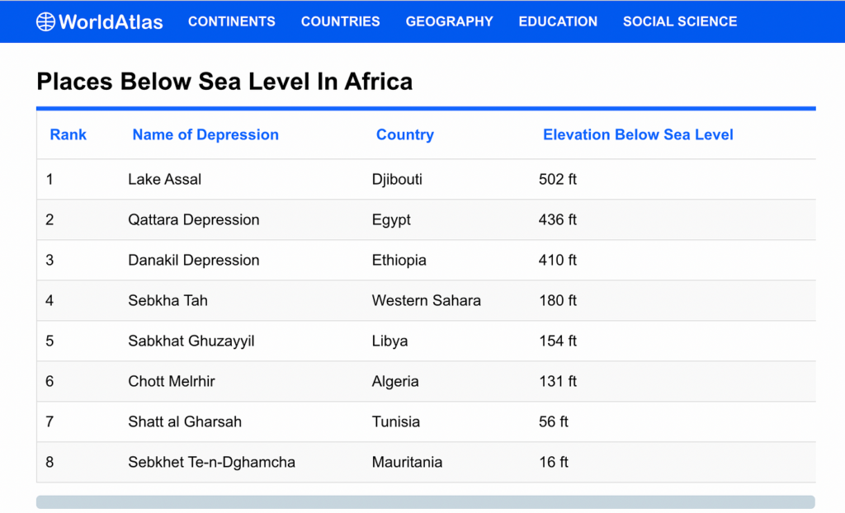This screenshot has height=513, width=845.
Task: Go to the Geography section
Action: point(449,21)
